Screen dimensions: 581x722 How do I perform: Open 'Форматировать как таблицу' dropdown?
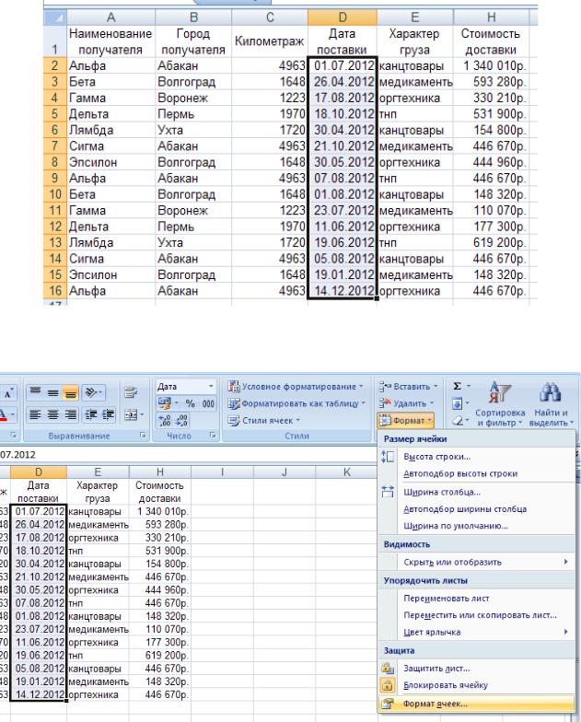tap(296, 403)
